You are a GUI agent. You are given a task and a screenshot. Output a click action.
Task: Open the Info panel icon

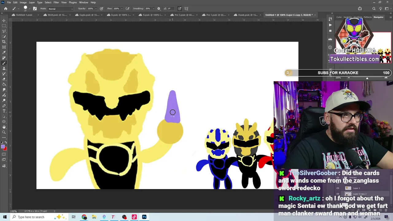(x=330, y=47)
